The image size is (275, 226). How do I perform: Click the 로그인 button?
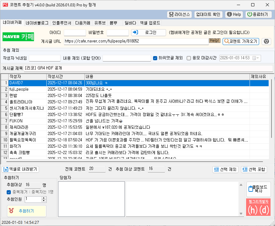(149, 33)
